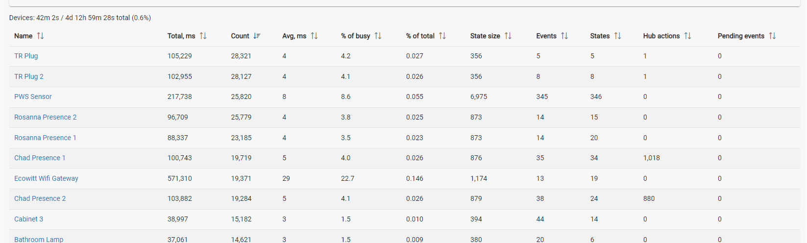Click the Hub actions column header text
Viewport: 807px width, 243px height.
coord(661,36)
